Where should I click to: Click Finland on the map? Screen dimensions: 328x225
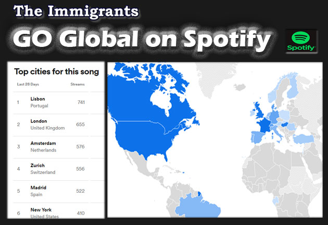[293, 88]
